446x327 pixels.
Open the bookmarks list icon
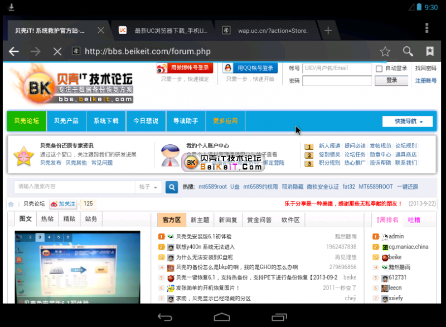[430, 51]
